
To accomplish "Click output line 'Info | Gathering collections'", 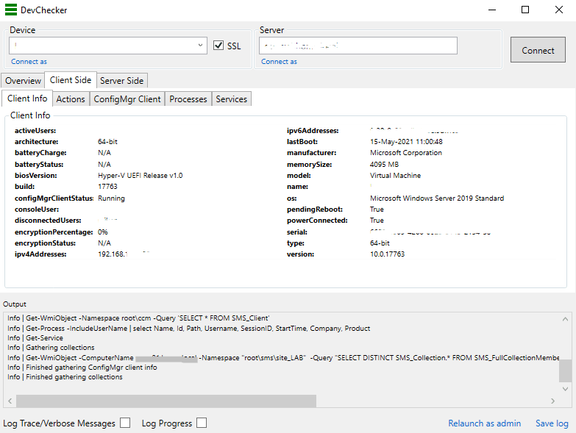I will 51,348.
